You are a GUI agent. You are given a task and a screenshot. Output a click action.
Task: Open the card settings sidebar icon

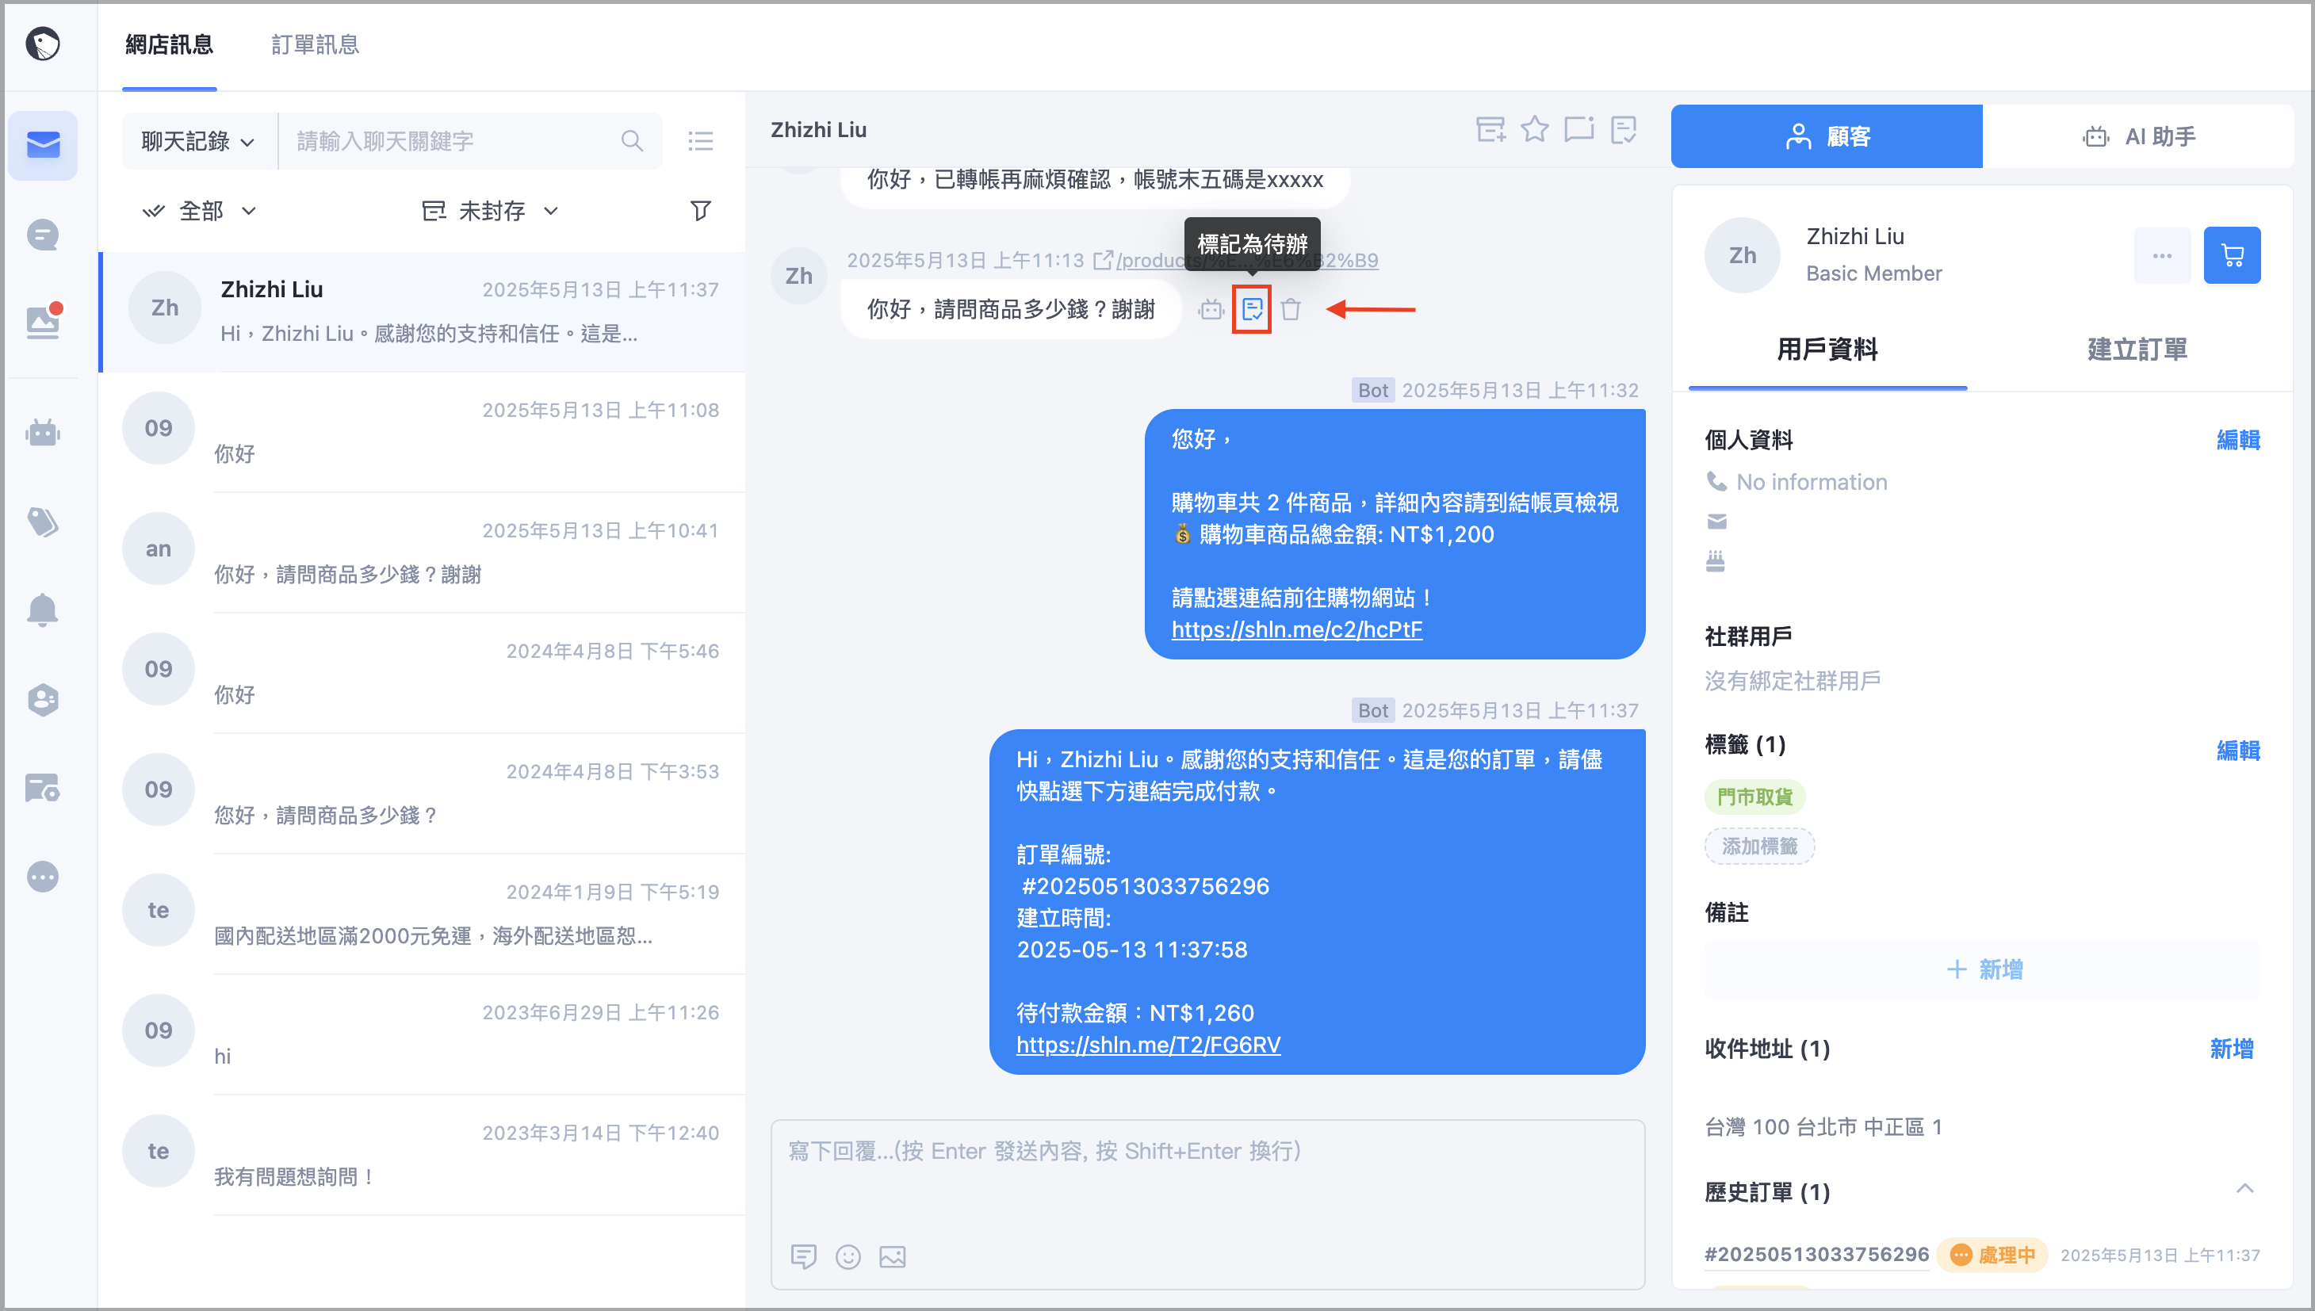pyautogui.click(x=42, y=788)
